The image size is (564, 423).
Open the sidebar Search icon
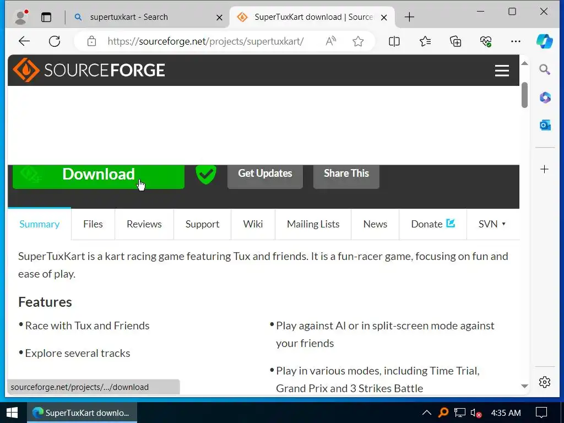point(545,69)
